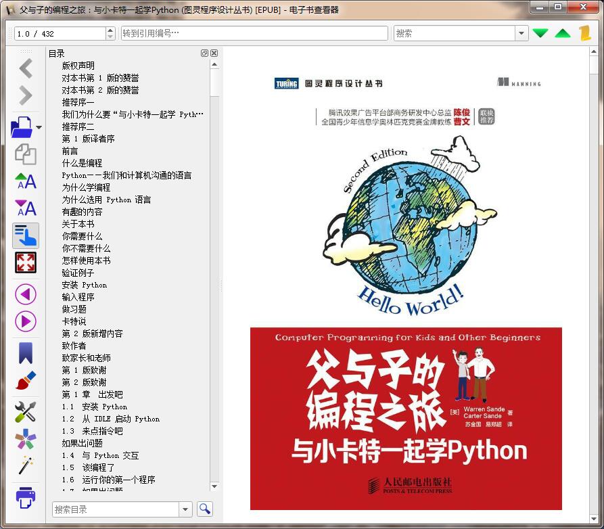Switch to fullscreen reading mode

pyautogui.click(x=25, y=262)
